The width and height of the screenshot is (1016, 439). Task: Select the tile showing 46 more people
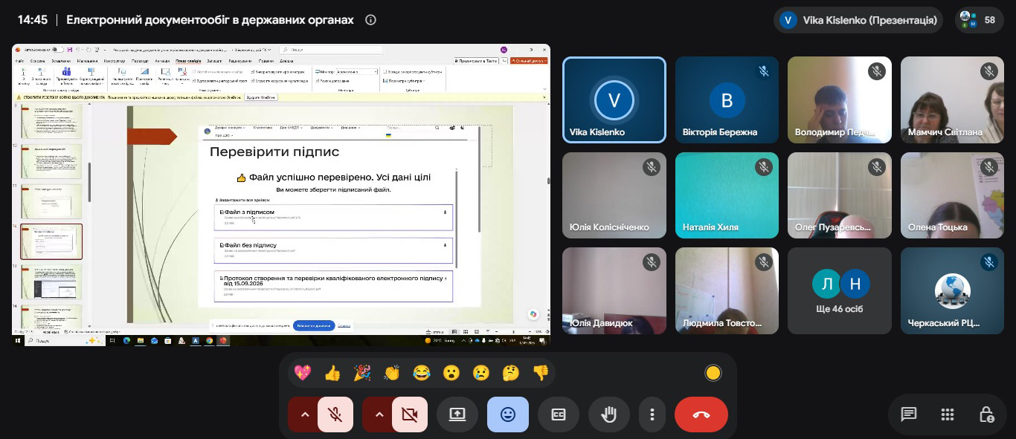pos(840,290)
